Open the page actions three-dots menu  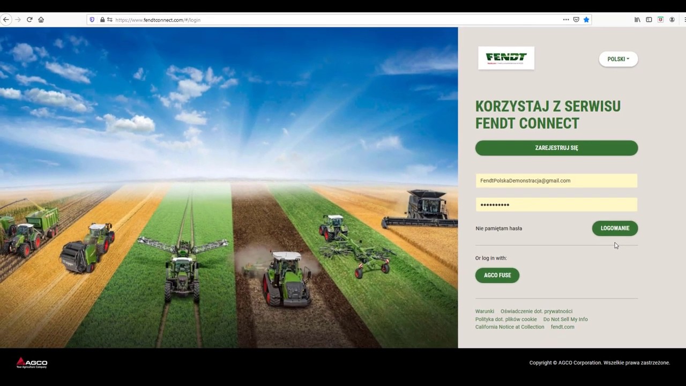pos(566,20)
